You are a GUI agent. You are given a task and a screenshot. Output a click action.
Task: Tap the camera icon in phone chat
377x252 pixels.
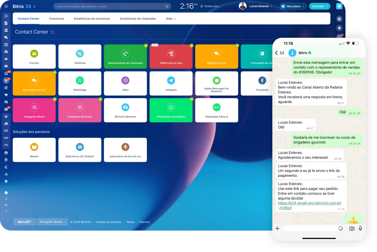coord(352,229)
